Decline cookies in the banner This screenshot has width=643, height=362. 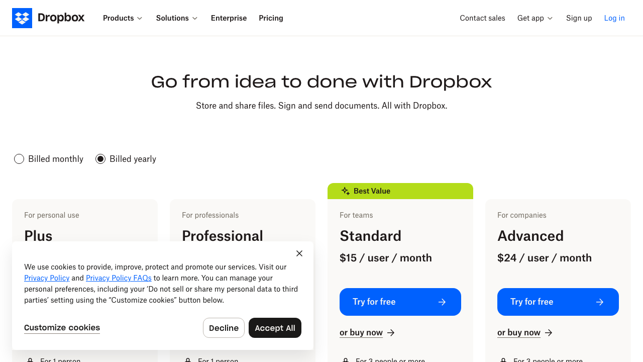[224, 328]
